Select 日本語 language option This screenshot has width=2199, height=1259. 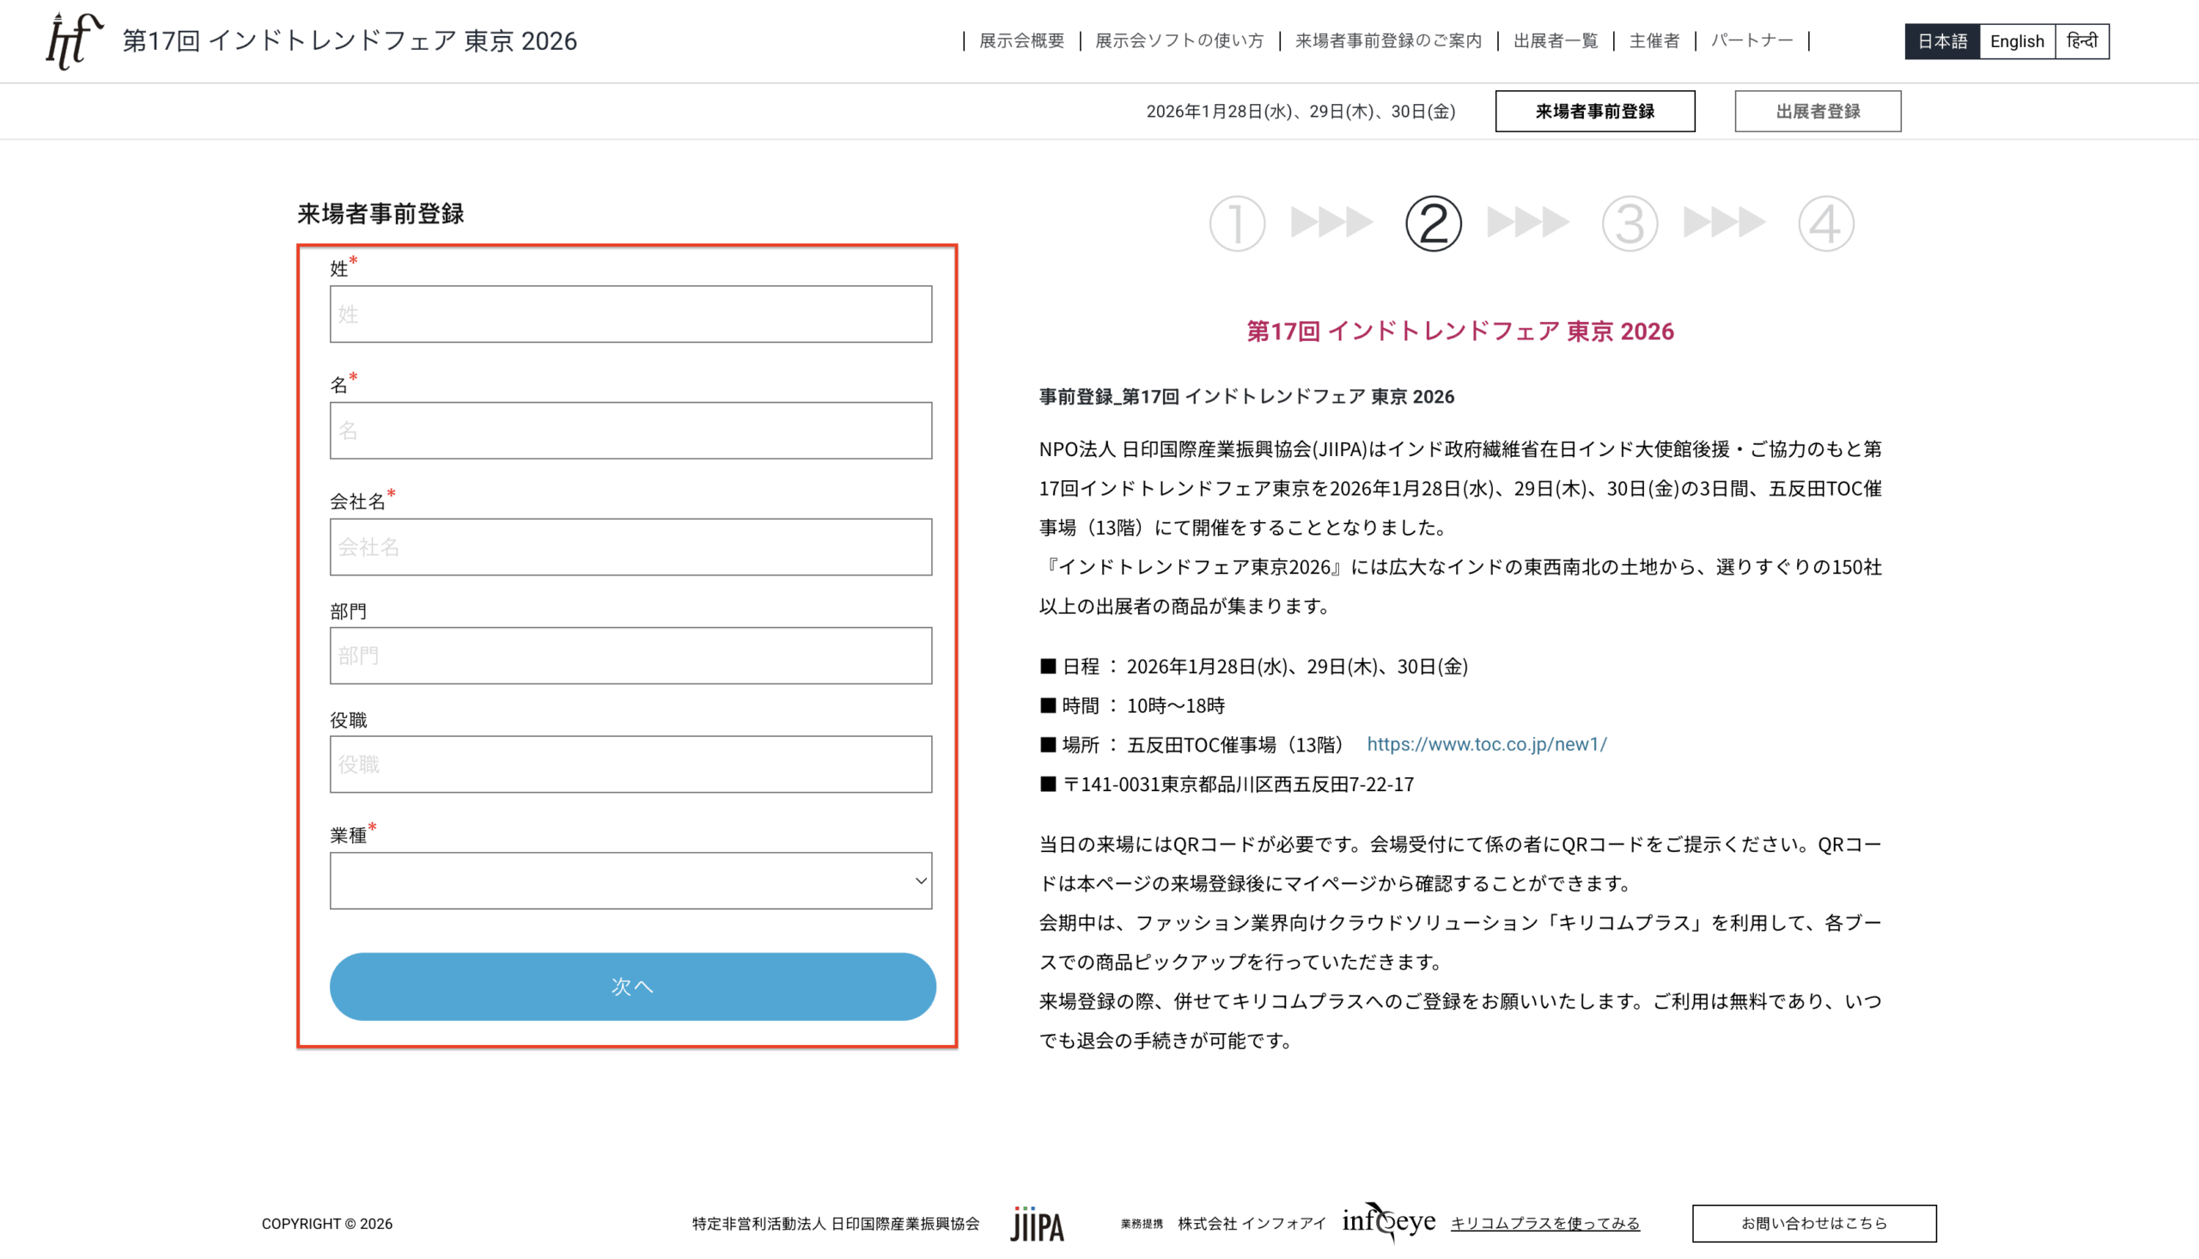[1941, 41]
